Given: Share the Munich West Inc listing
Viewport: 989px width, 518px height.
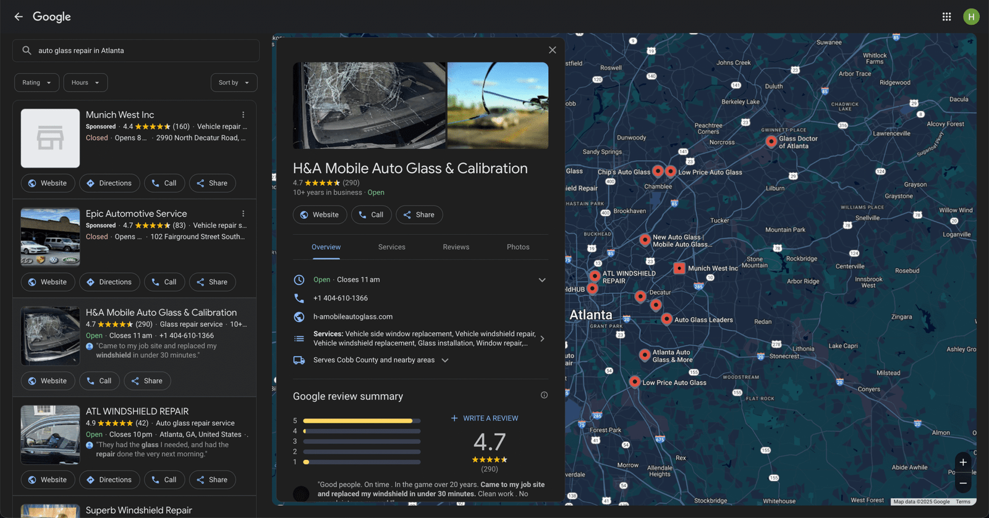Looking at the screenshot, I should pyautogui.click(x=212, y=184).
